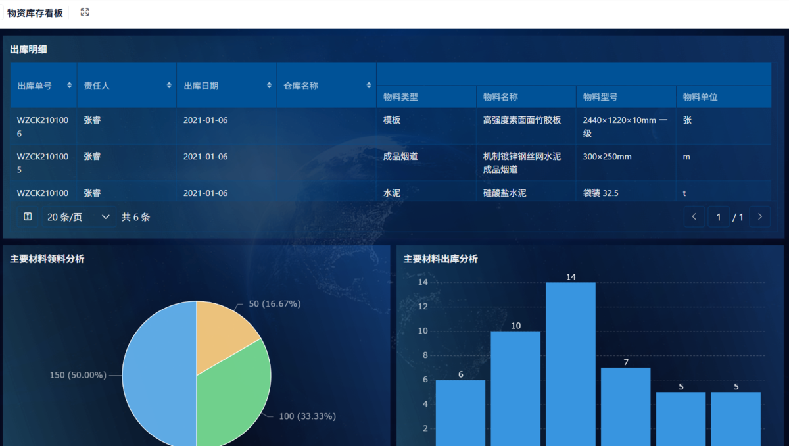789x446 pixels.
Task: Click the 物料型号 column header
Action: [626, 97]
